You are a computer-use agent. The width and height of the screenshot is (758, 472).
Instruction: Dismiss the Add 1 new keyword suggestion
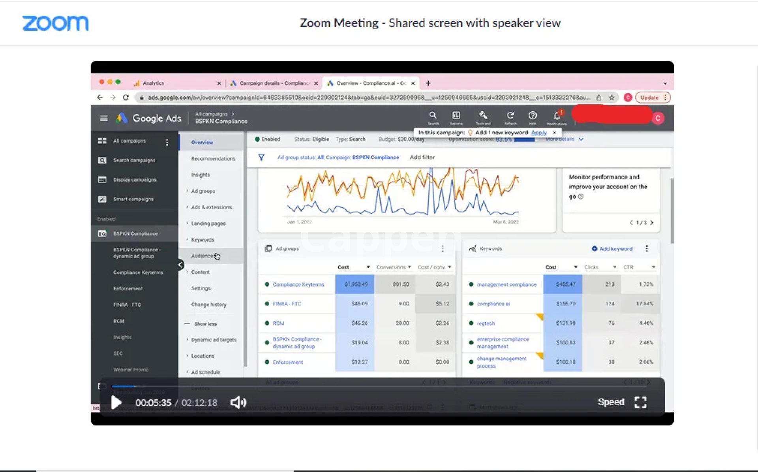(554, 133)
